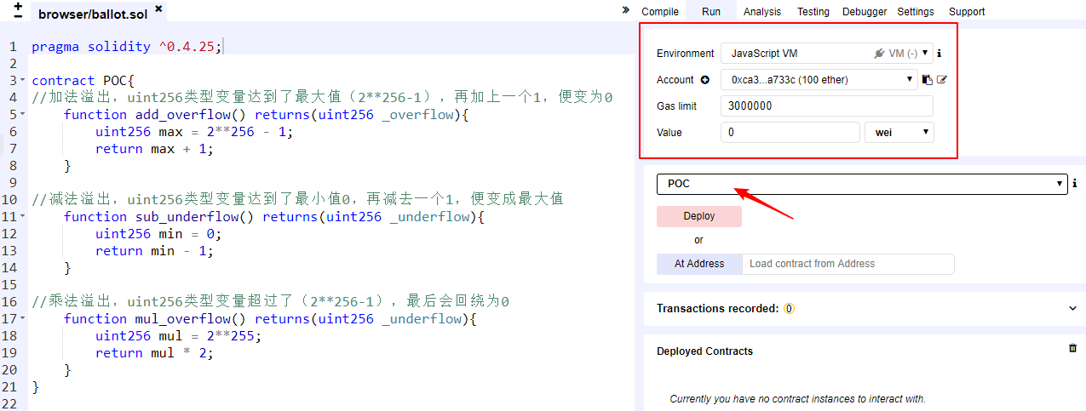Collapse sub_underflow function fold arrow on line 11
The width and height of the screenshot is (1086, 411).
click(23, 215)
